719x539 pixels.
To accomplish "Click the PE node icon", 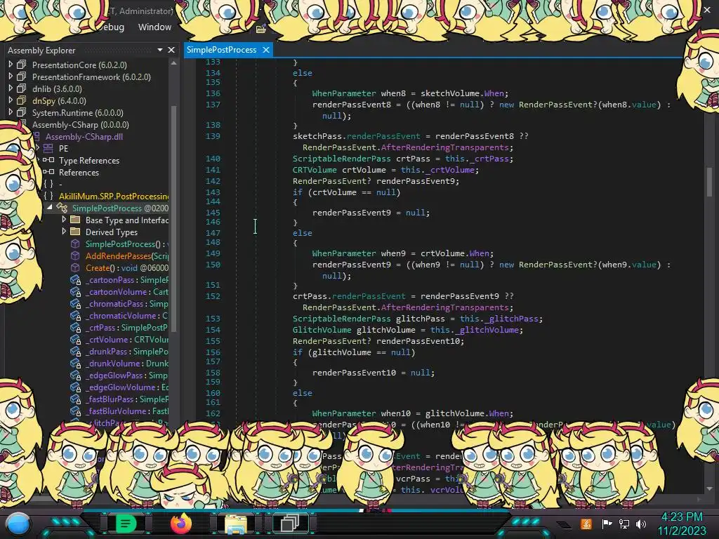I will coord(48,148).
